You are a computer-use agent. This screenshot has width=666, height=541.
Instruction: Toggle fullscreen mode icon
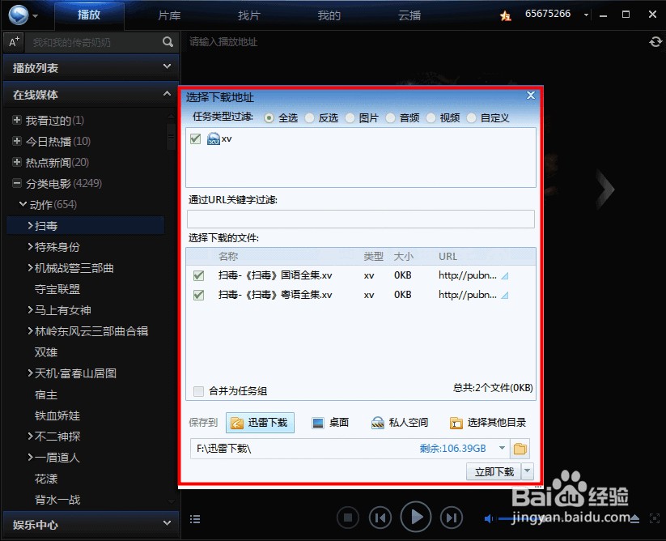click(655, 518)
